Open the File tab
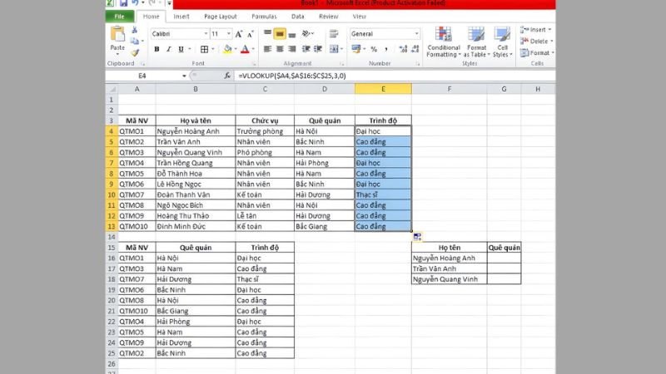Screen dimensions: 666x374 pyautogui.click(x=119, y=17)
